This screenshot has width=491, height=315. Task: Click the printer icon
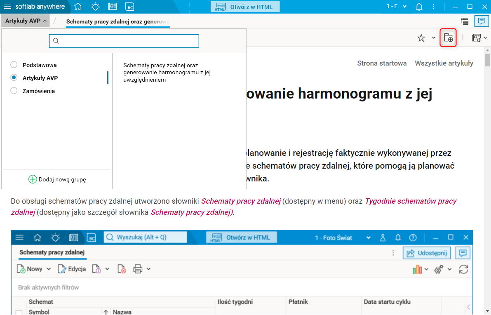(138, 269)
